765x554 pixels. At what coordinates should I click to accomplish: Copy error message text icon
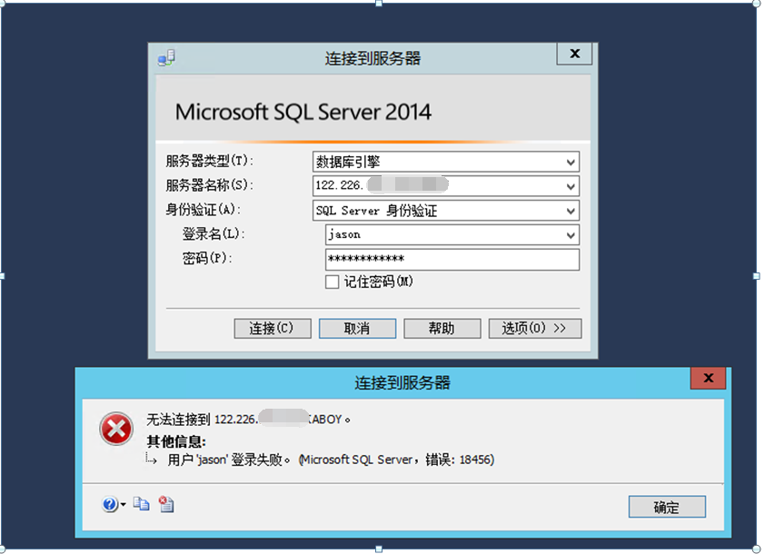tap(142, 504)
